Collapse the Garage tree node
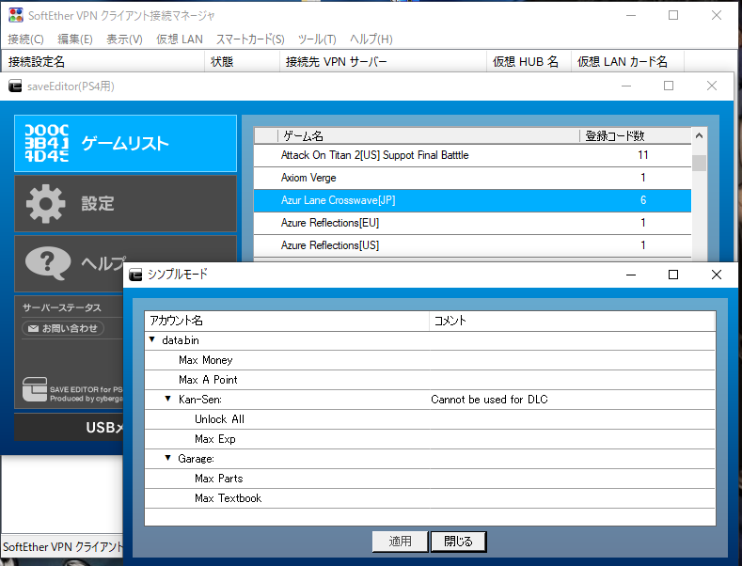The image size is (742, 566). (x=168, y=459)
